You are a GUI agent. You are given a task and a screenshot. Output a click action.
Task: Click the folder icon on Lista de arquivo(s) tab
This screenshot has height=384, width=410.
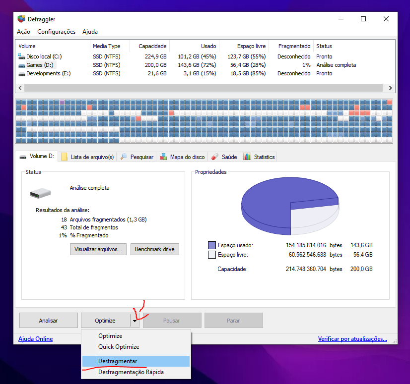[x=64, y=157]
